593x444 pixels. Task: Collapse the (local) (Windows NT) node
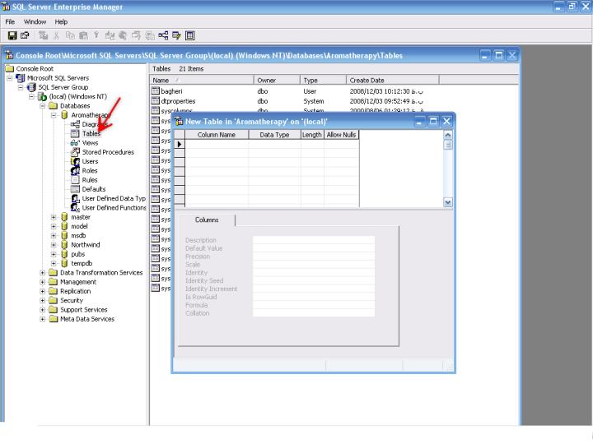coord(32,97)
